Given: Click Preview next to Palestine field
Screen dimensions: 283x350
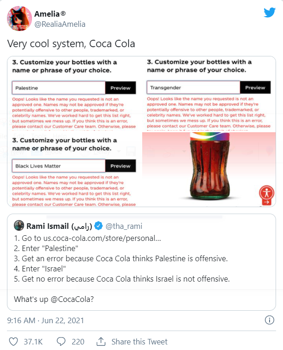Looking at the screenshot, I should 120,88.
